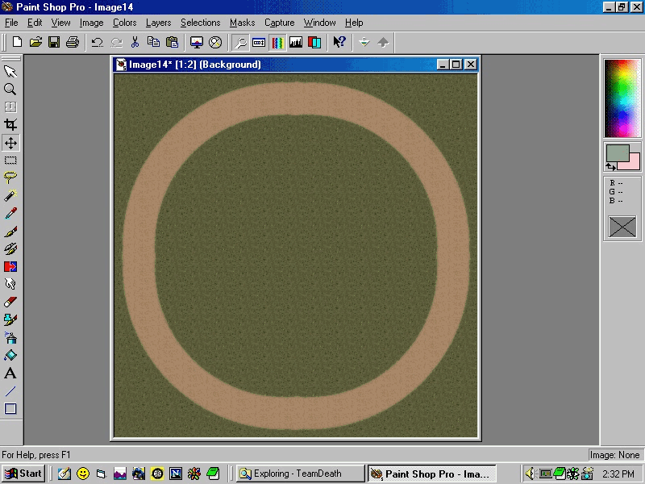Click the Windows Start button

click(x=23, y=474)
